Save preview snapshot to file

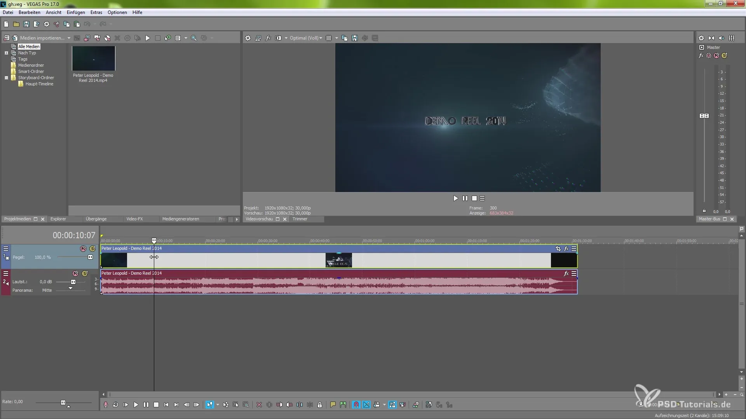pyautogui.click(x=355, y=38)
